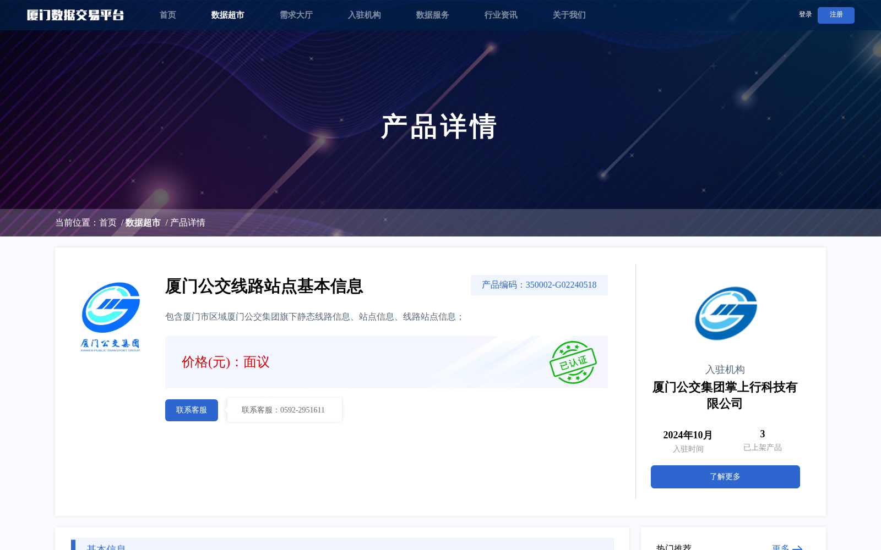Click the 入驻机构 label above the company name
The image size is (881, 550).
[725, 370]
